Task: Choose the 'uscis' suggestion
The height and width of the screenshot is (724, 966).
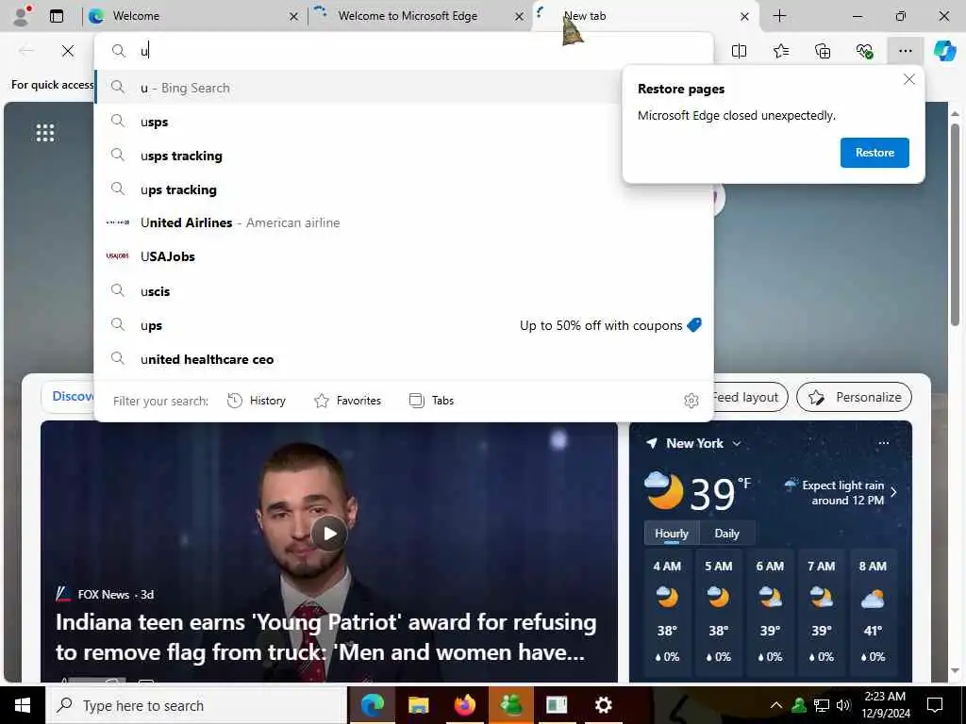Action: pos(404,291)
